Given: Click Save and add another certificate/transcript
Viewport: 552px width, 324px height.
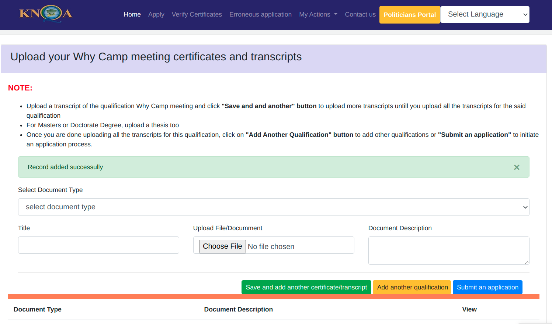Looking at the screenshot, I should point(306,287).
